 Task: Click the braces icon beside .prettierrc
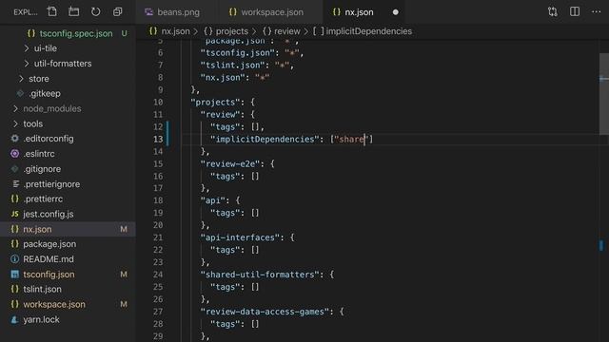(x=15, y=199)
